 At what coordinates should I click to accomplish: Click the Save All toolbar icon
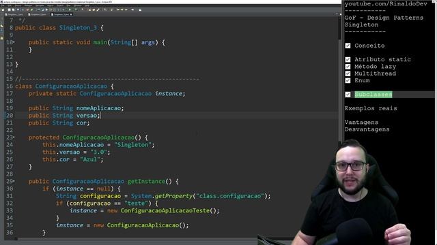[x=13, y=10]
